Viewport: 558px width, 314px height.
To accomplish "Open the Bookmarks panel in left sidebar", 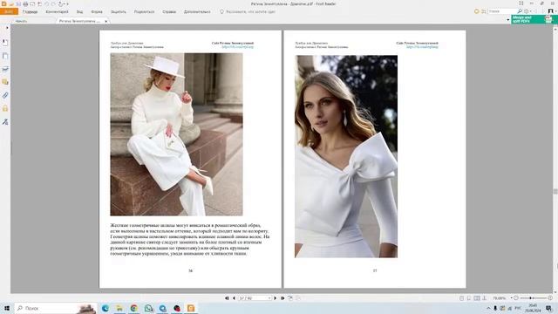I will (5, 43).
